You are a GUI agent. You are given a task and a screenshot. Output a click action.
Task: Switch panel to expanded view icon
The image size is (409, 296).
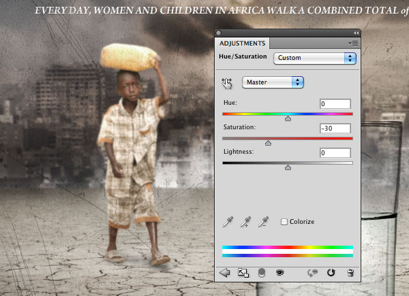coord(243,273)
